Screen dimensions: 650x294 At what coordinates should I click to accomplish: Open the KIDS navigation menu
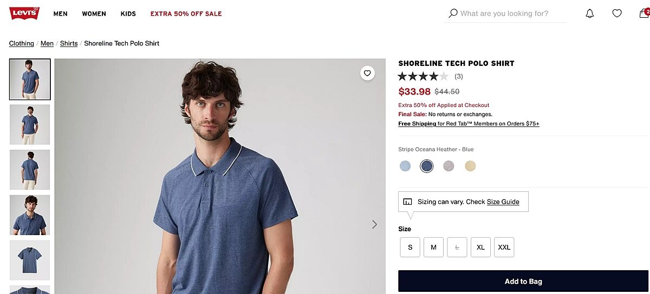(128, 14)
